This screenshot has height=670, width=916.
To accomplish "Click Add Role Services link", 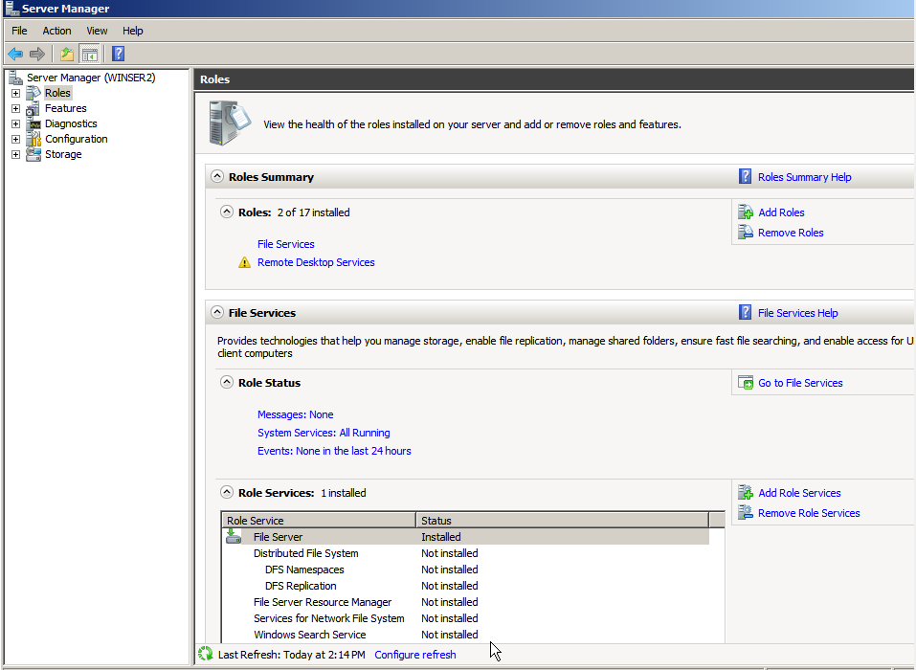I will pyautogui.click(x=799, y=493).
